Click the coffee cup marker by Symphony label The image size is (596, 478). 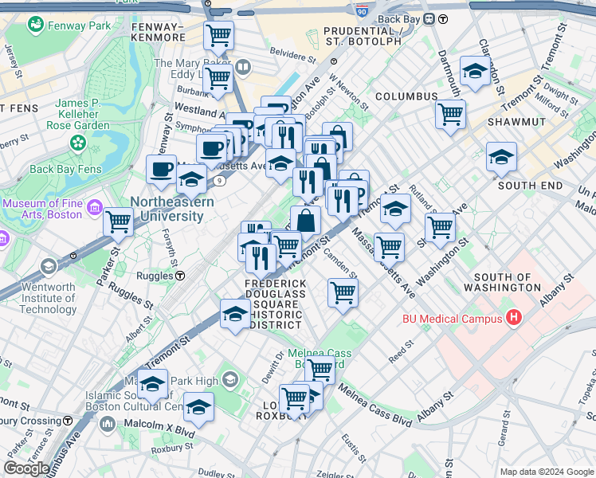click(211, 150)
